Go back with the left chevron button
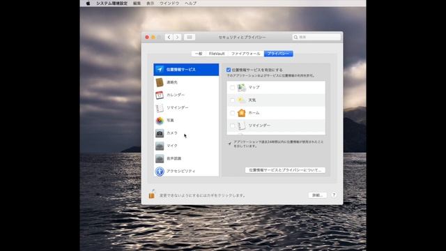Screen dimensions: 446x251 (169, 37)
